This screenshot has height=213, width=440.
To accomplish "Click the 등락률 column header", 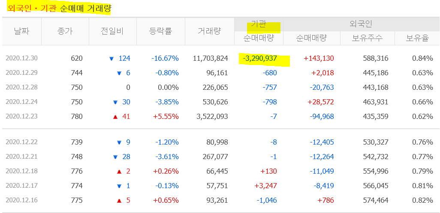I will (160, 31).
